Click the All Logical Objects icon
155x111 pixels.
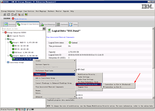pyautogui.click(x=8, y=36)
